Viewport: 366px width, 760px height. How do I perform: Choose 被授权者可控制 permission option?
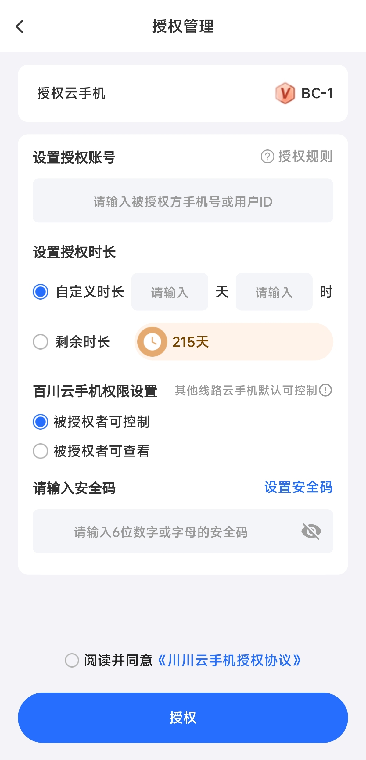click(41, 422)
